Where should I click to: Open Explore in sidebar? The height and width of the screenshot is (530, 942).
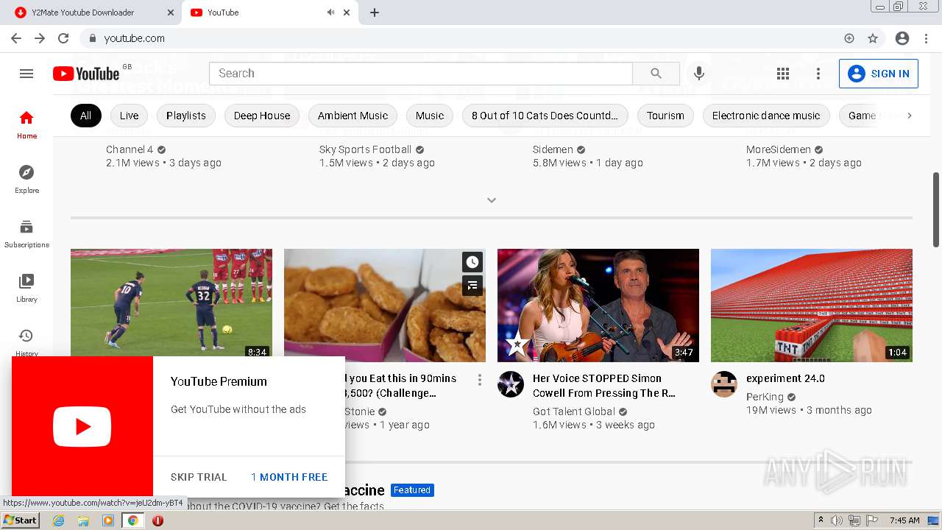pos(26,179)
